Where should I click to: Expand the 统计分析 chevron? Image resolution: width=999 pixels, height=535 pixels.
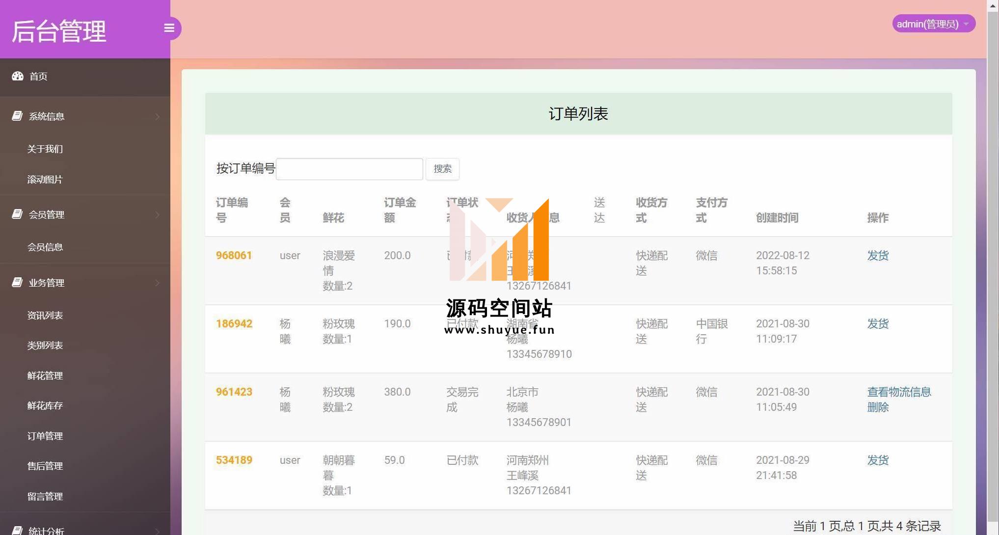(x=158, y=531)
